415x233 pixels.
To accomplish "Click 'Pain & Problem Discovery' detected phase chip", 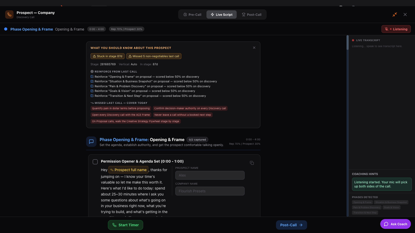I will [x=367, y=207].
